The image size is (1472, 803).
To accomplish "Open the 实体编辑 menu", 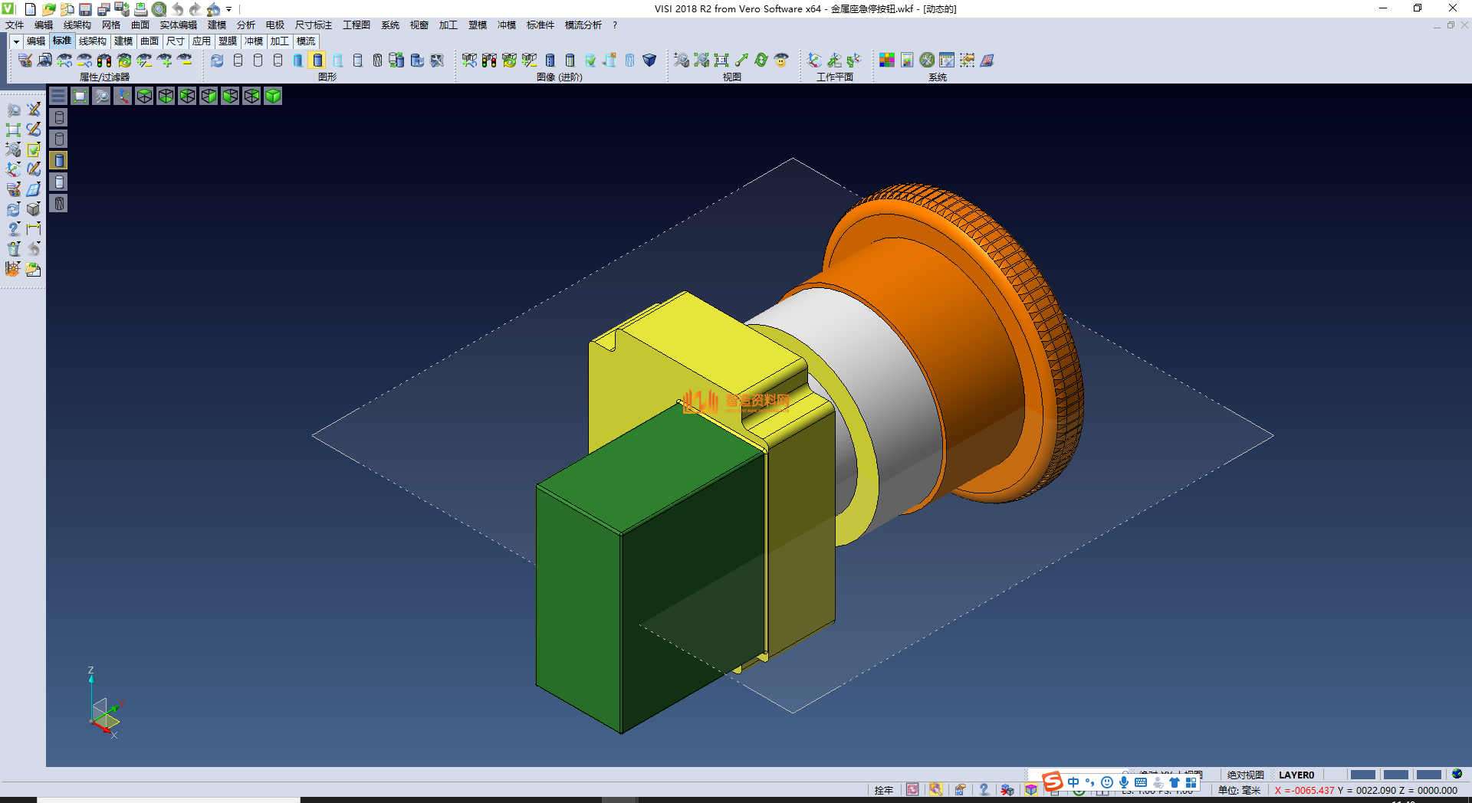I will pos(178,25).
